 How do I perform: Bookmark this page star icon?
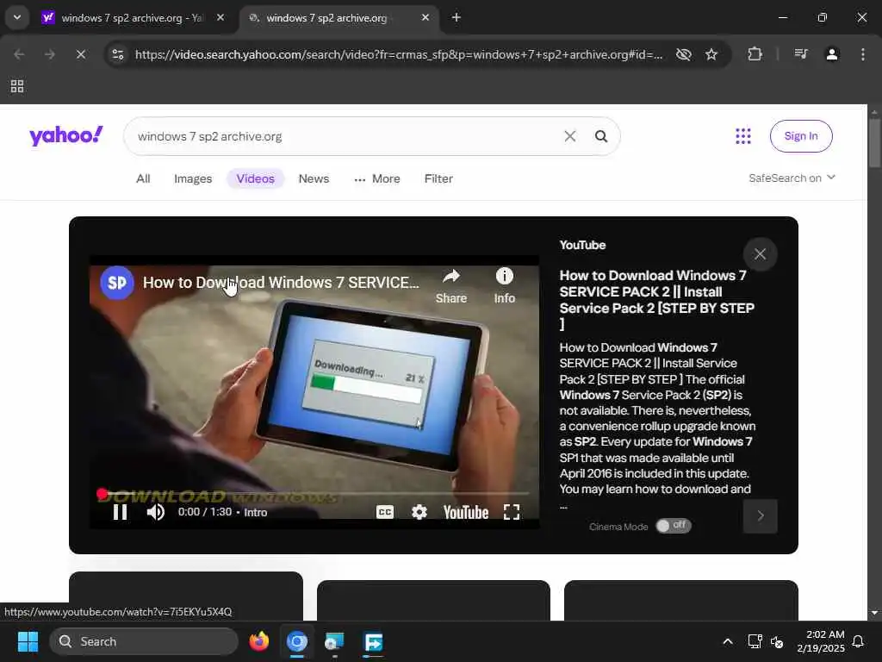pyautogui.click(x=711, y=54)
